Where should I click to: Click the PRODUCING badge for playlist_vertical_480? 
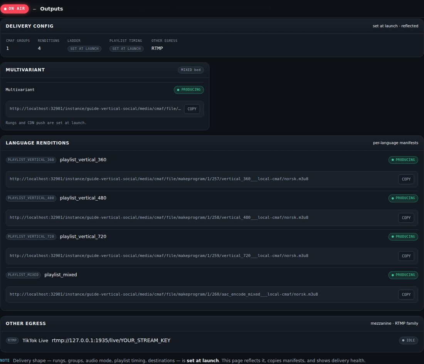click(x=403, y=198)
